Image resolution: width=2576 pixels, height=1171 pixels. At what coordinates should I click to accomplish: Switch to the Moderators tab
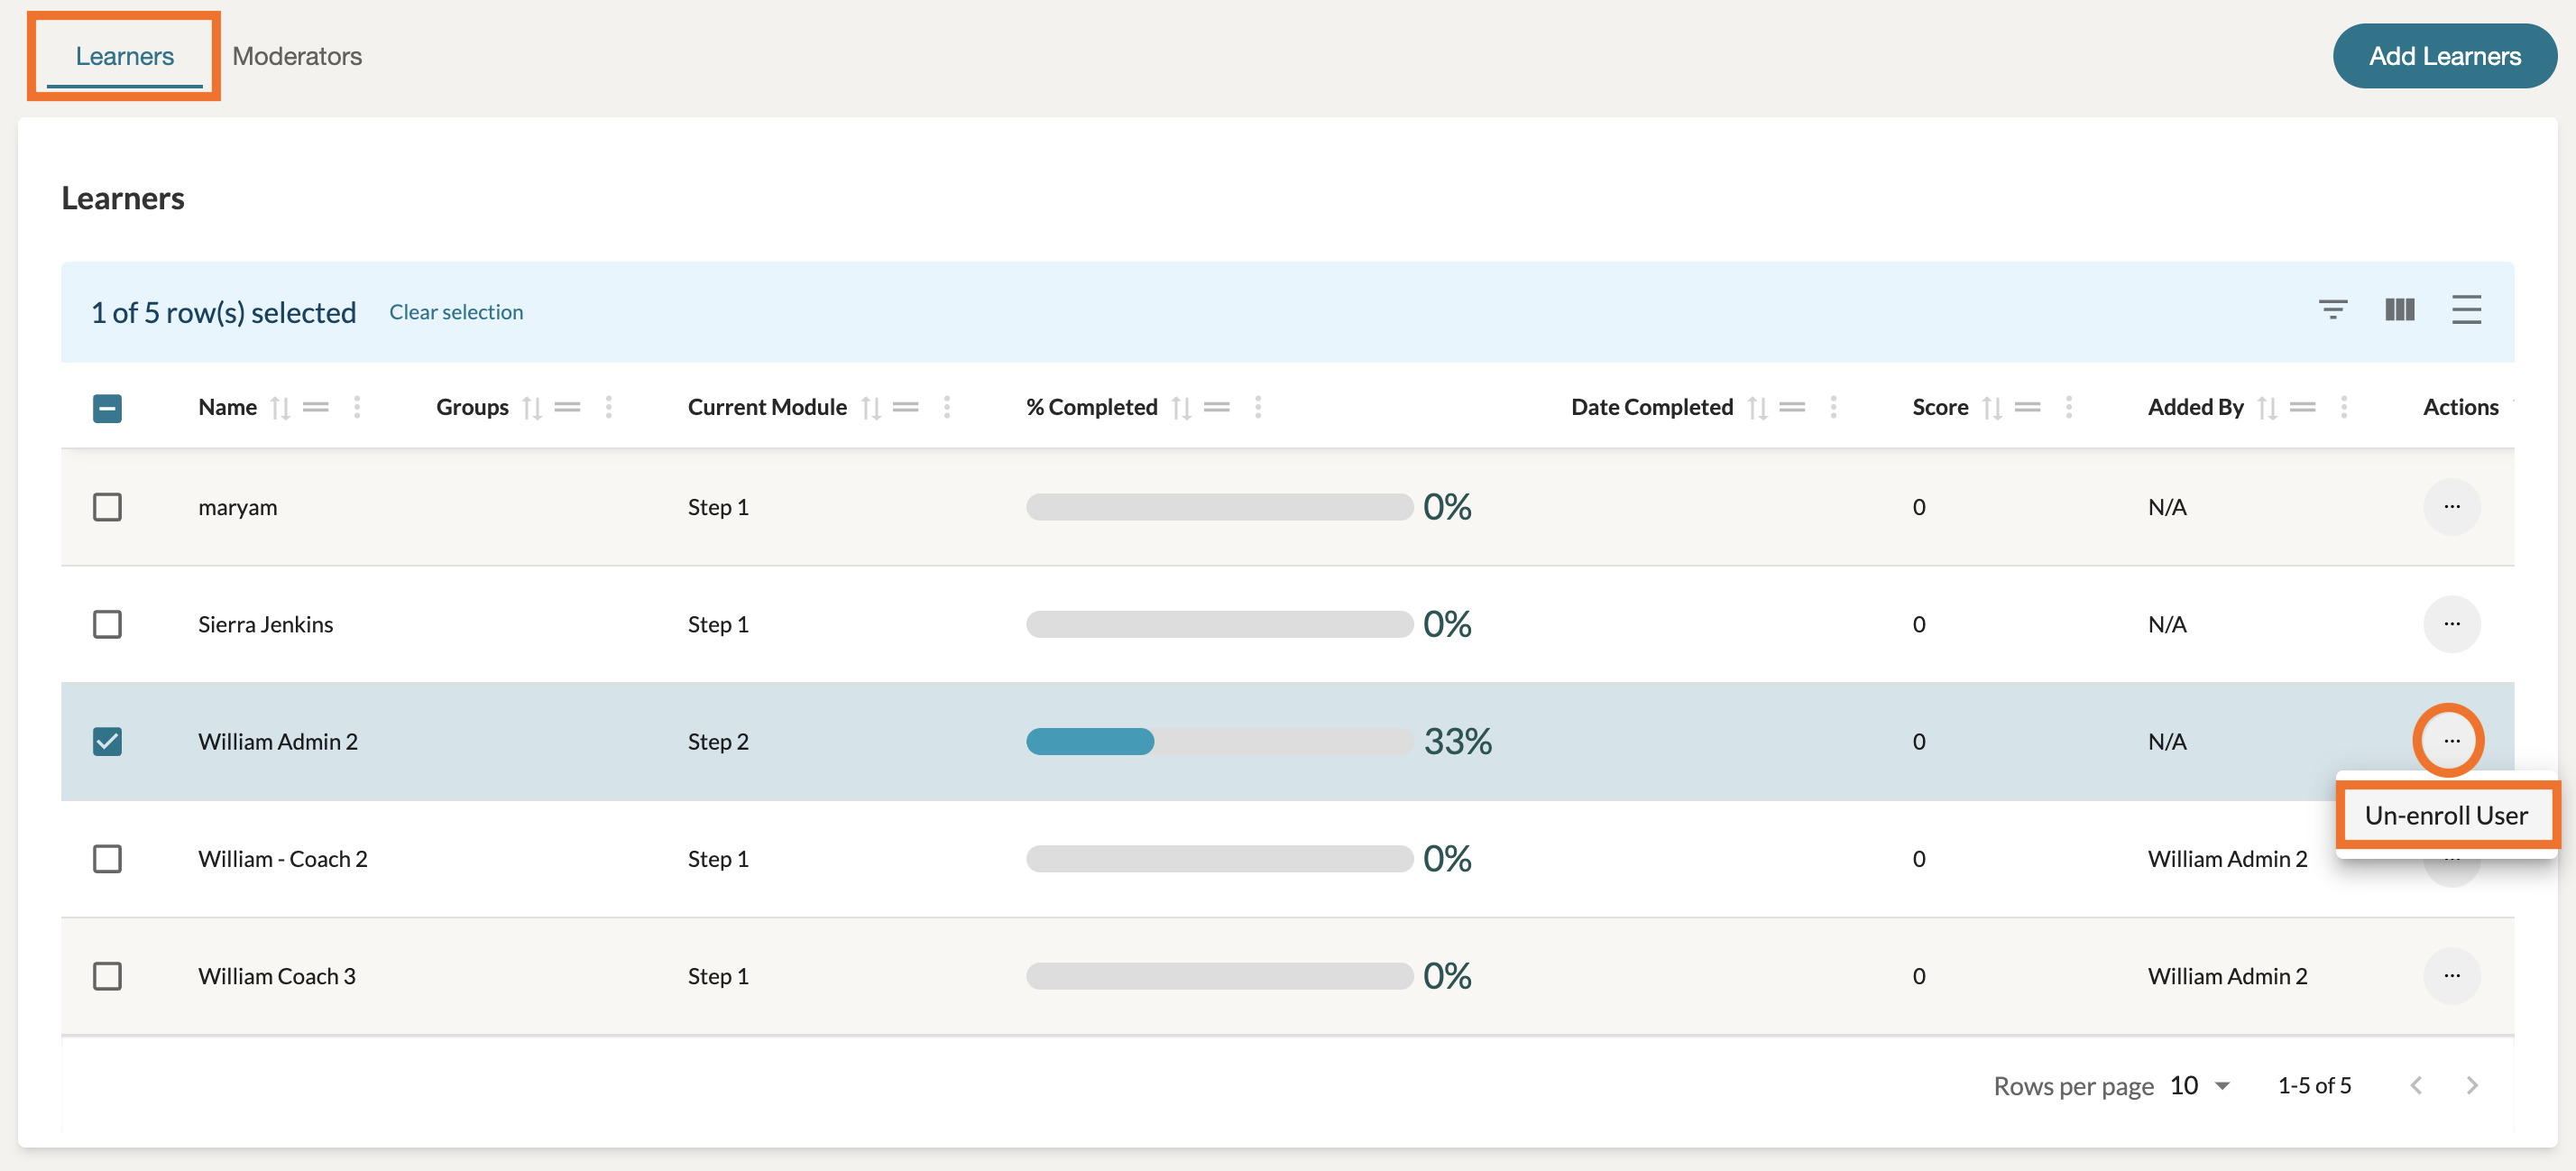click(297, 56)
